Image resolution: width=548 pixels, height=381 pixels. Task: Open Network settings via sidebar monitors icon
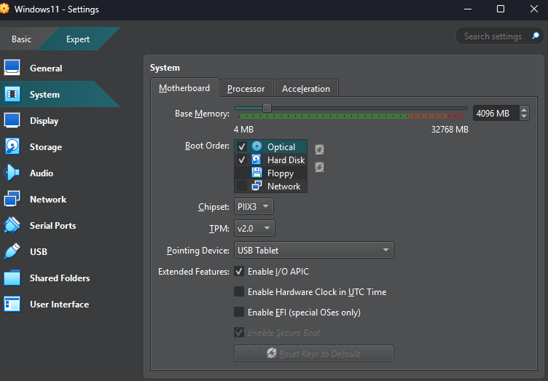[12, 199]
